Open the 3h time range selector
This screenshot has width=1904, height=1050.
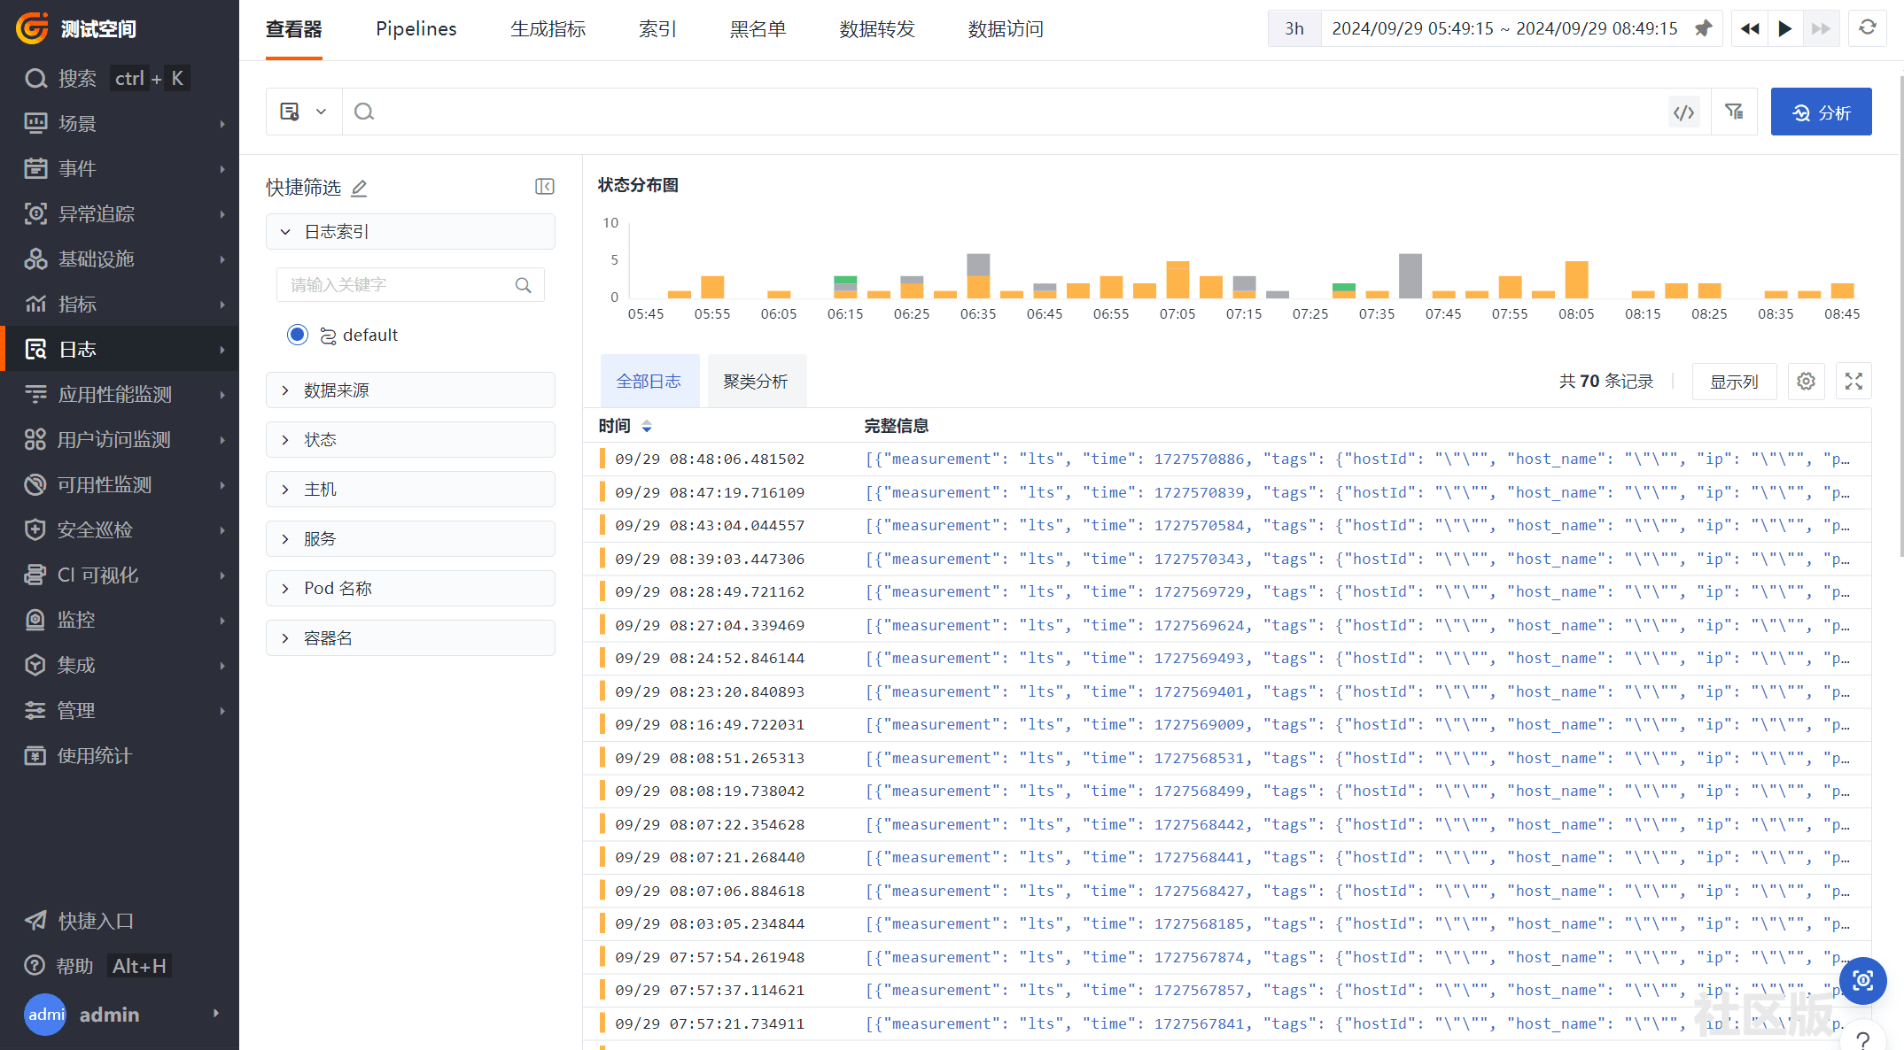pyautogui.click(x=1294, y=28)
